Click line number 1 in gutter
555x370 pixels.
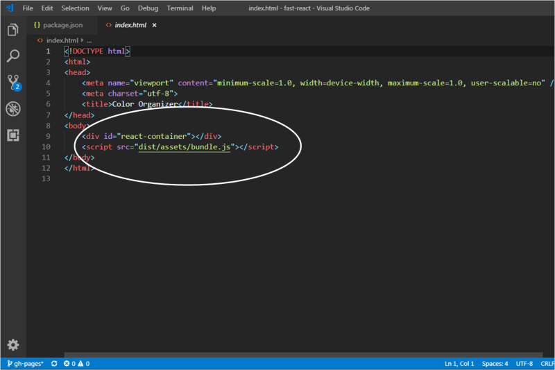[x=48, y=51]
